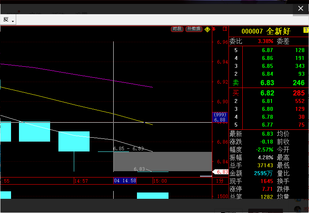
Task: Click the 6.85 - 6.83 range annotation
Action: point(129,149)
